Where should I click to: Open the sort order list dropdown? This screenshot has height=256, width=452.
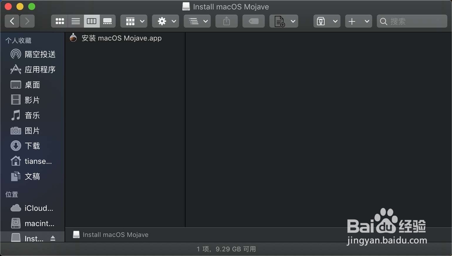pyautogui.click(x=197, y=21)
